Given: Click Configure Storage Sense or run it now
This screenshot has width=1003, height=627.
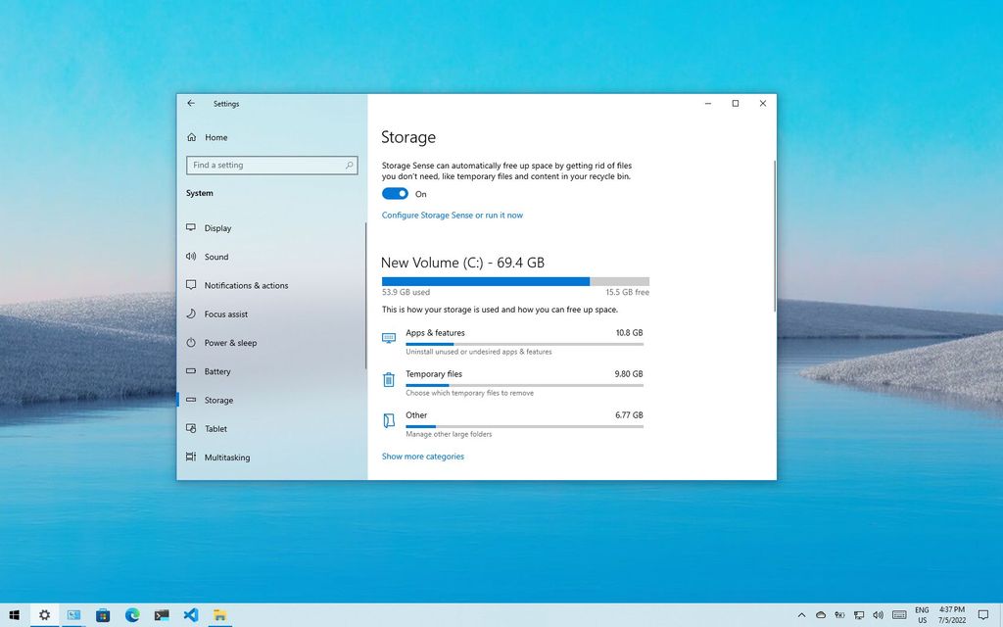Looking at the screenshot, I should (x=452, y=215).
